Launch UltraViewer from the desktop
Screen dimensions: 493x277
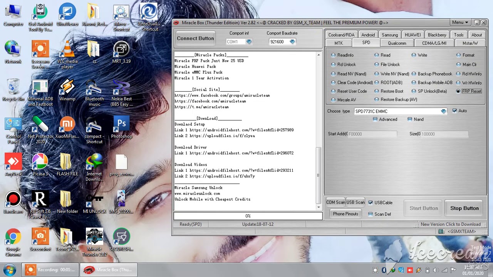tap(67, 15)
